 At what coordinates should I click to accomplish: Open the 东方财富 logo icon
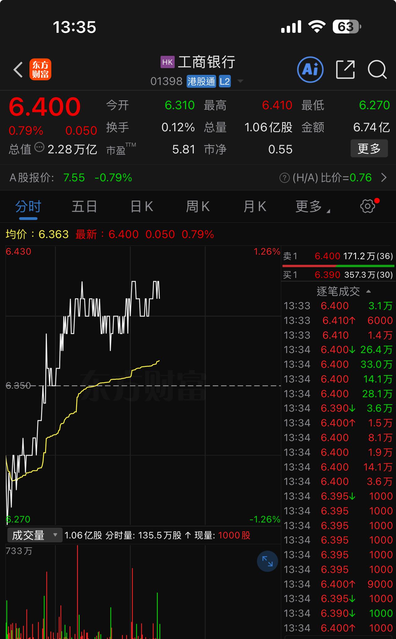click(41, 70)
